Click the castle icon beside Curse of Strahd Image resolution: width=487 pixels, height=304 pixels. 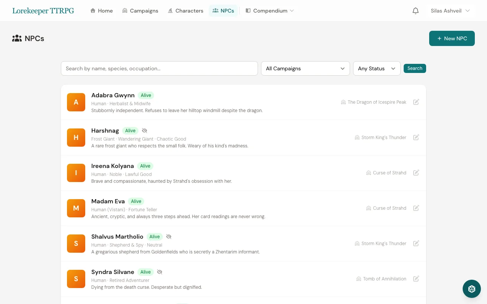[368, 173]
